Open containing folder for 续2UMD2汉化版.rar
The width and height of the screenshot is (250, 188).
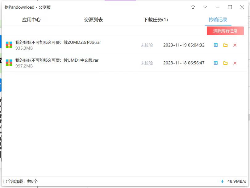click(225, 45)
